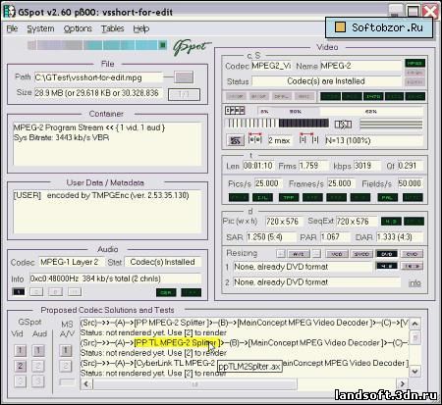Image resolution: width=442 pixels, height=405 pixels.
Task: Click the red-arrow B-frames icon beside 2 max
Action: point(255,138)
